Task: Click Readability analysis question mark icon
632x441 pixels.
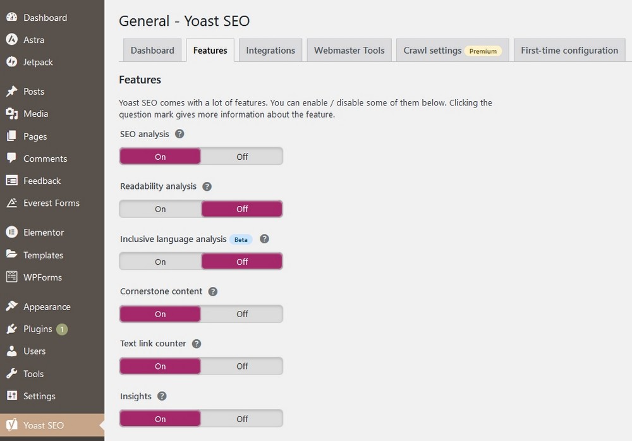Action: click(x=207, y=186)
